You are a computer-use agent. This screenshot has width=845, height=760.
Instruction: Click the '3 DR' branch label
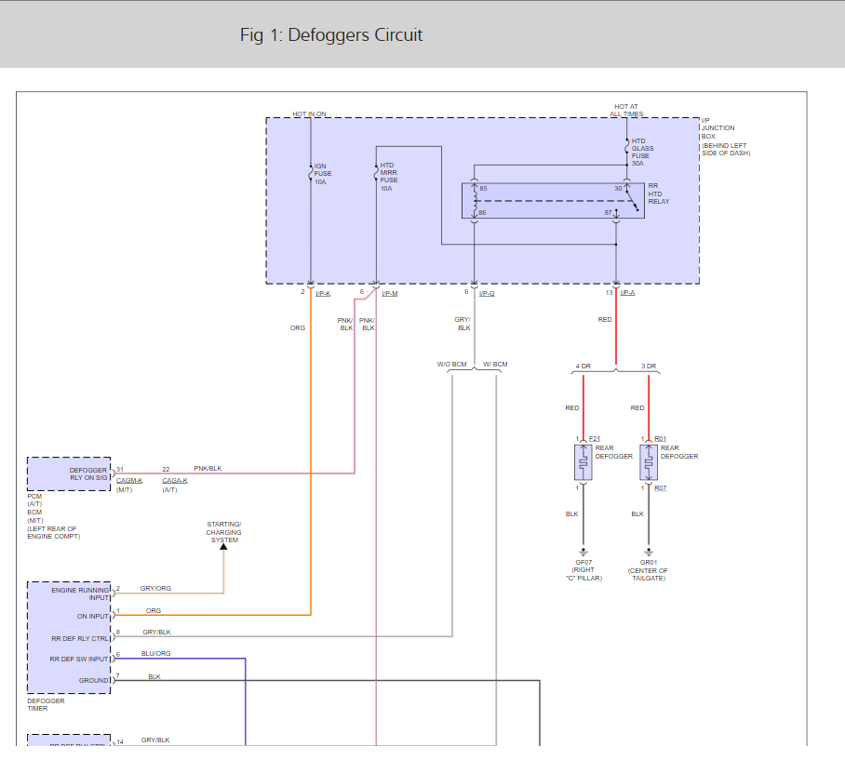pyautogui.click(x=649, y=367)
